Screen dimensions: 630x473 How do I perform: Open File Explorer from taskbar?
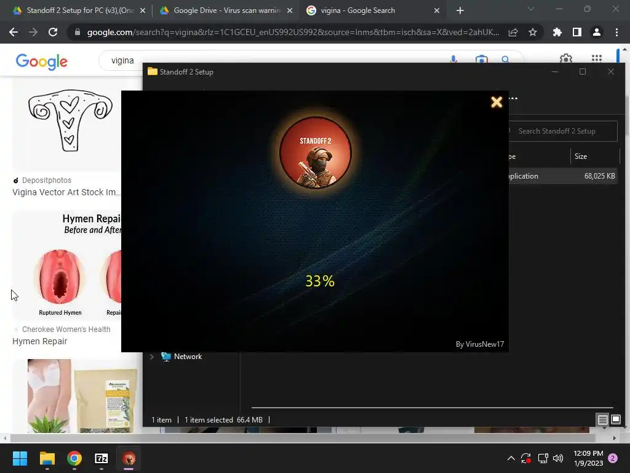[47, 458]
